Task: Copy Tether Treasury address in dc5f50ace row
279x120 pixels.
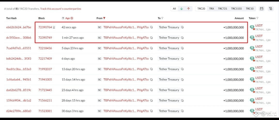Action: (182, 38)
